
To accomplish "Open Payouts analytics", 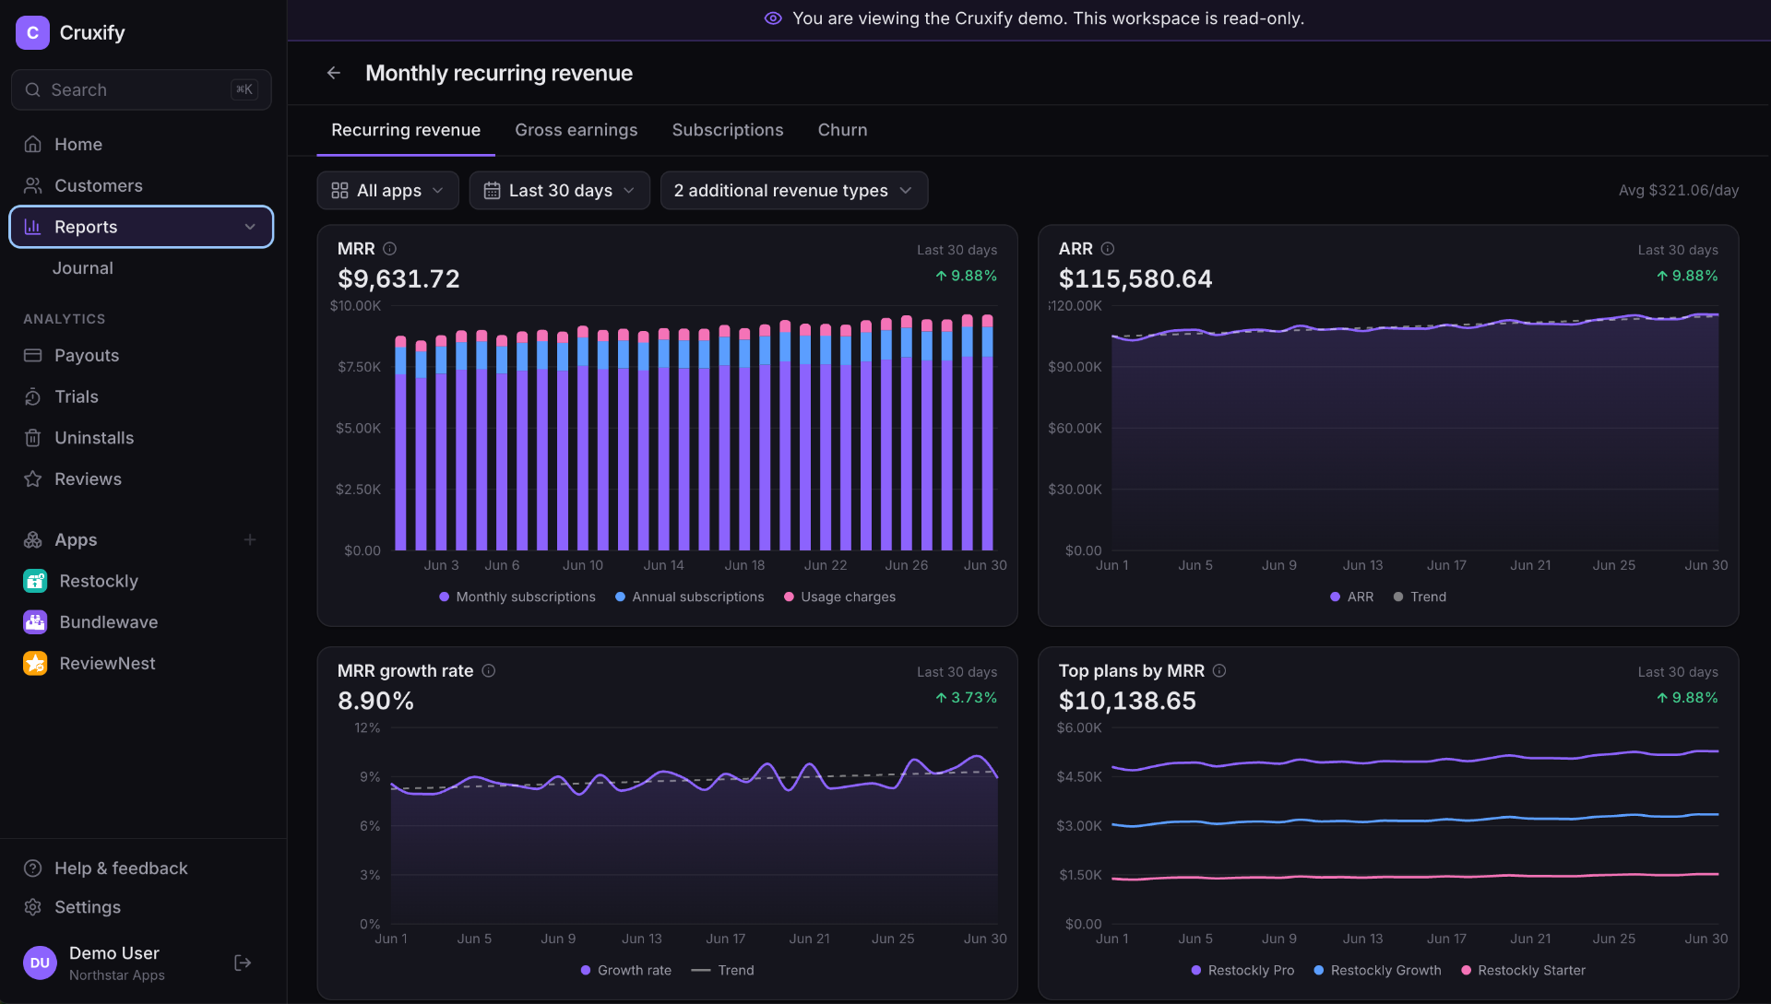I will coord(141,356).
